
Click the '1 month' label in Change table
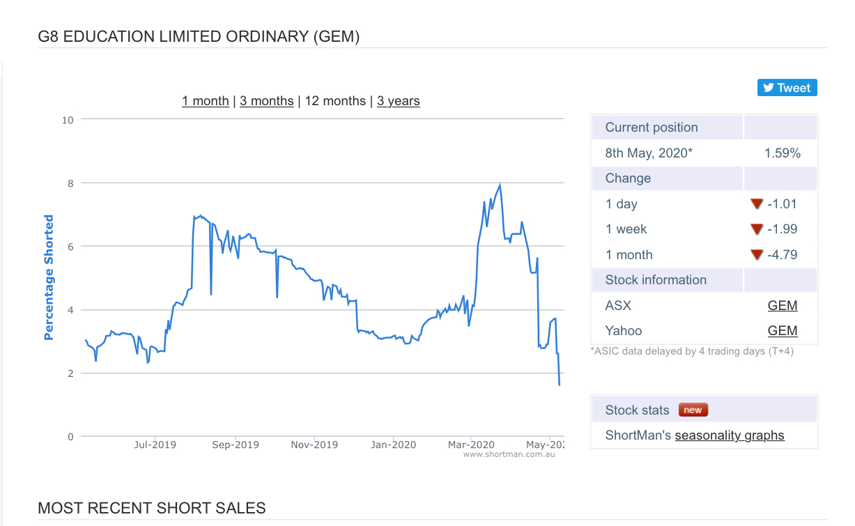629,255
